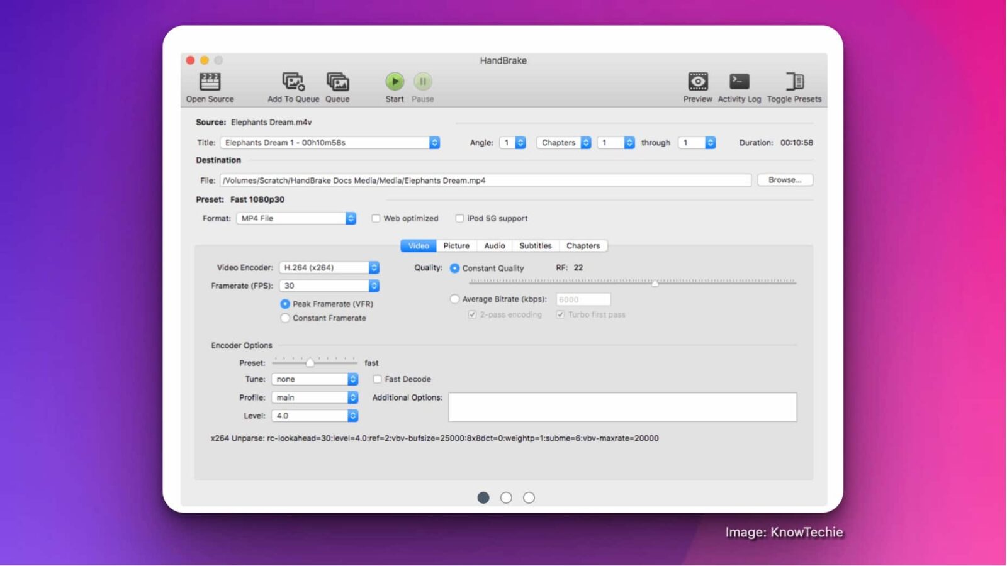Open the Queue window icon
This screenshot has height=566, width=1007.
[337, 82]
